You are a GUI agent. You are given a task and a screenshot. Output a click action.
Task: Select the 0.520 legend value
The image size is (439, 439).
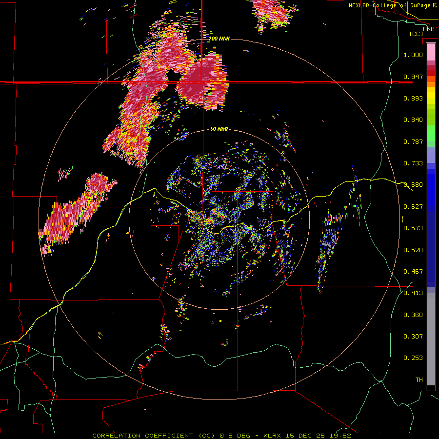[413, 250]
